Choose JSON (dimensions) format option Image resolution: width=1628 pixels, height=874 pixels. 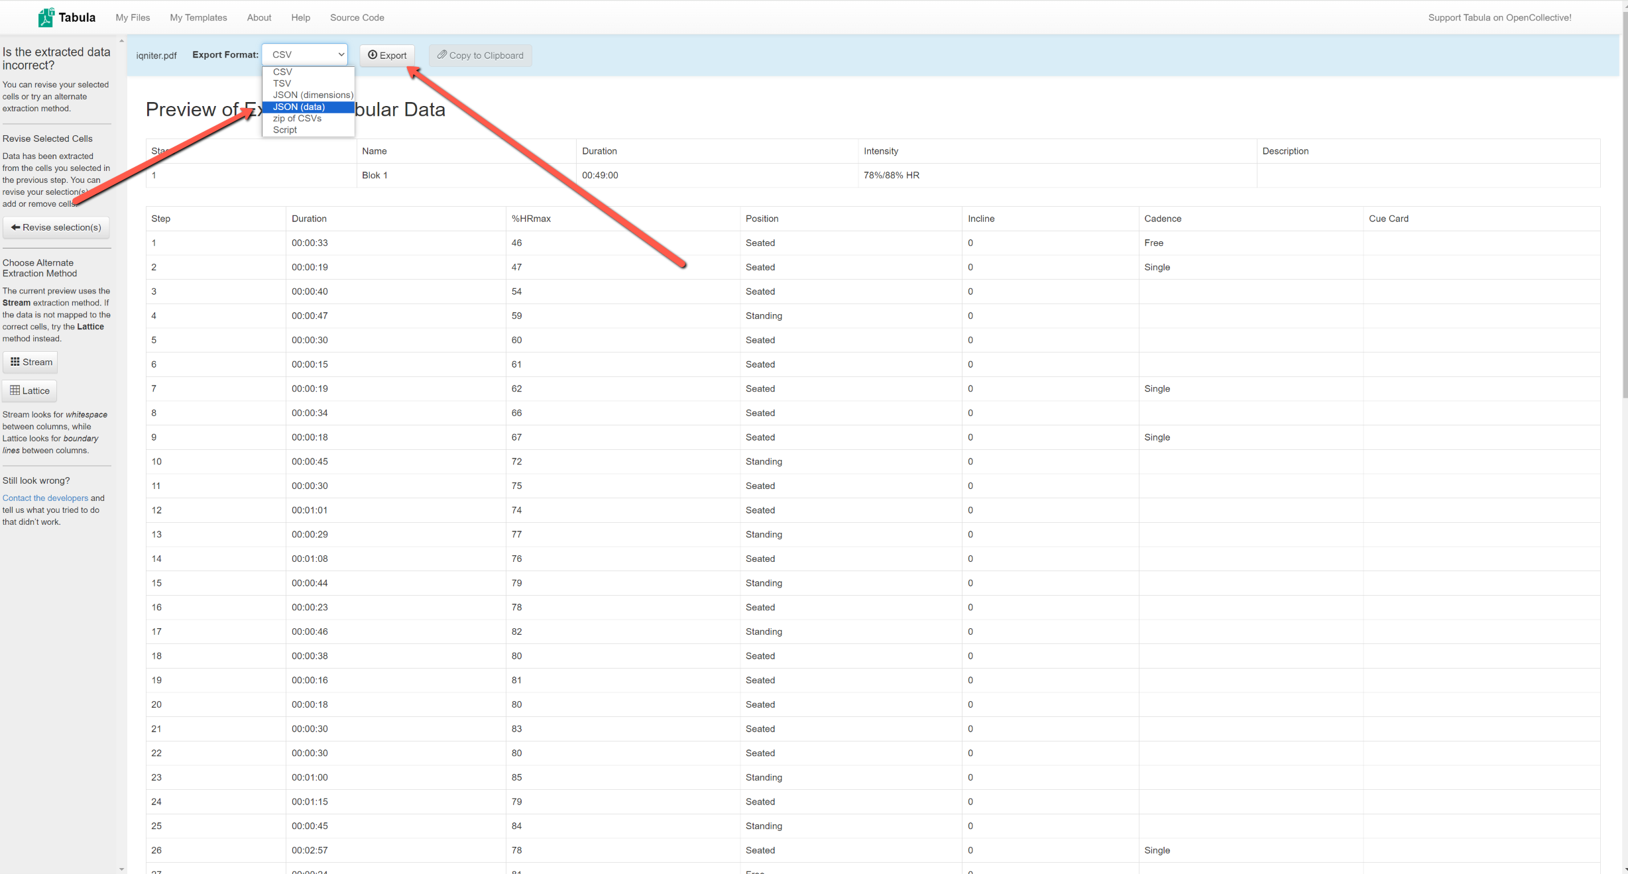click(x=313, y=95)
